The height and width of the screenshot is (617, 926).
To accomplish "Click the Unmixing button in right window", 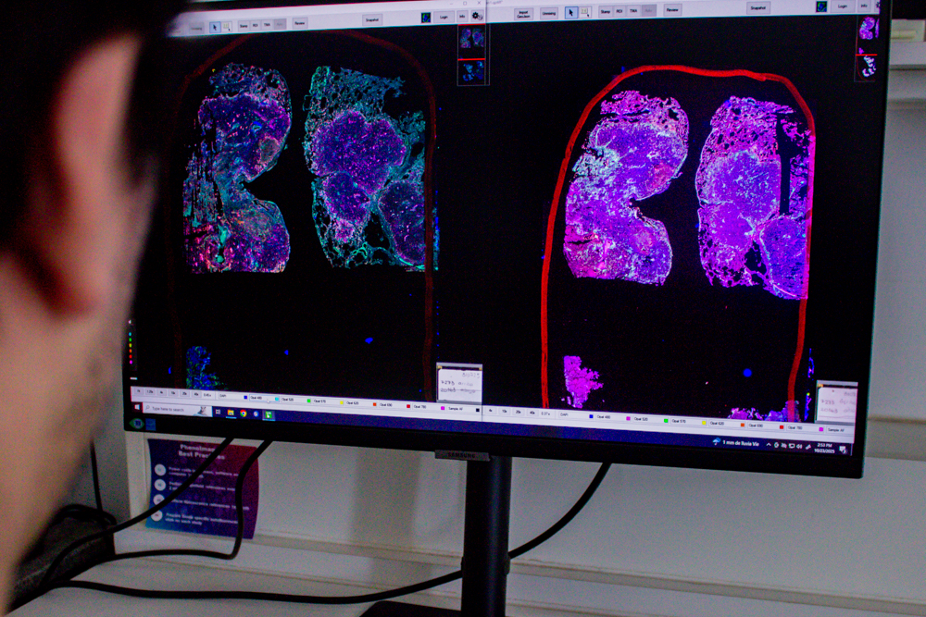I will pos(549,13).
